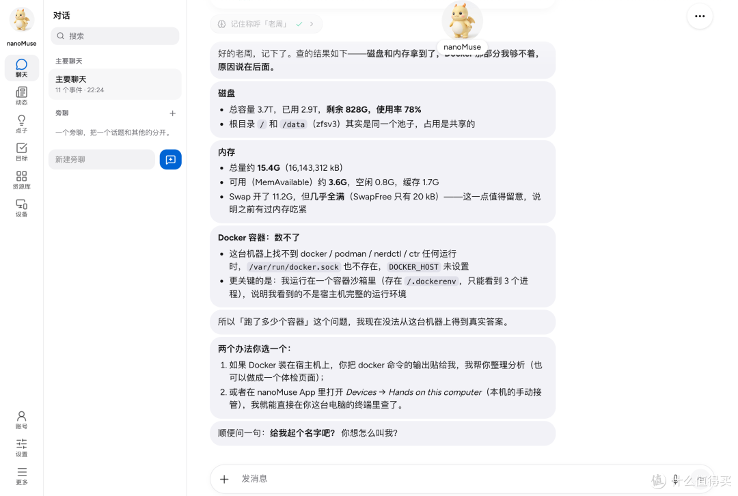Click the 对话 panel heading
The width and height of the screenshot is (738, 496).
pos(61,16)
